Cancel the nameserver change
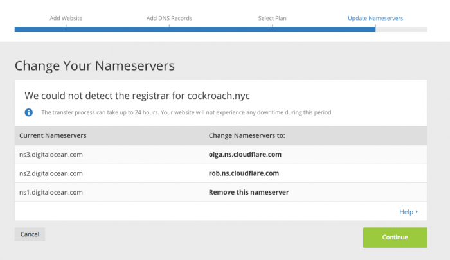450x260 pixels. click(x=30, y=234)
